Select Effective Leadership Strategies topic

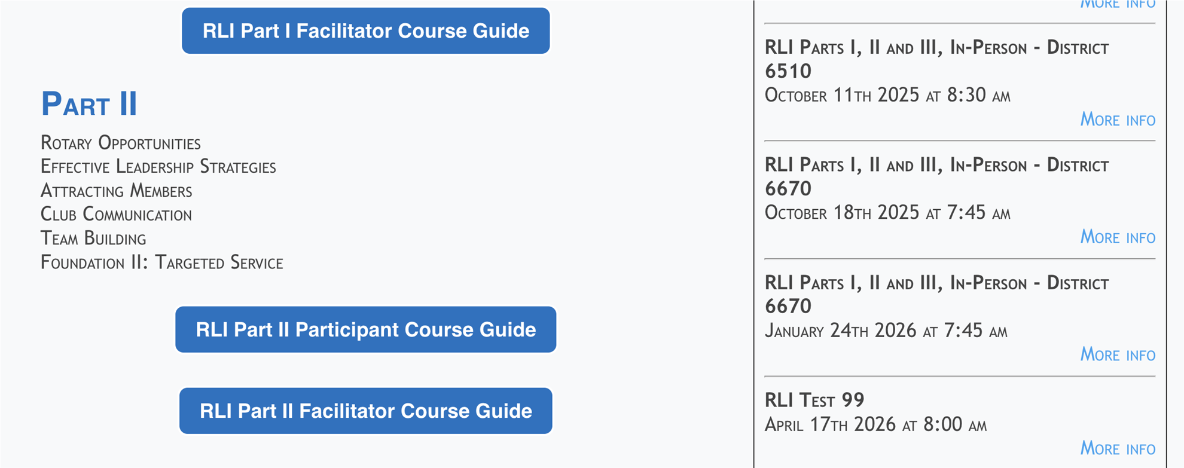point(158,167)
